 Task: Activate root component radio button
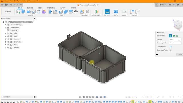coord(32,22)
